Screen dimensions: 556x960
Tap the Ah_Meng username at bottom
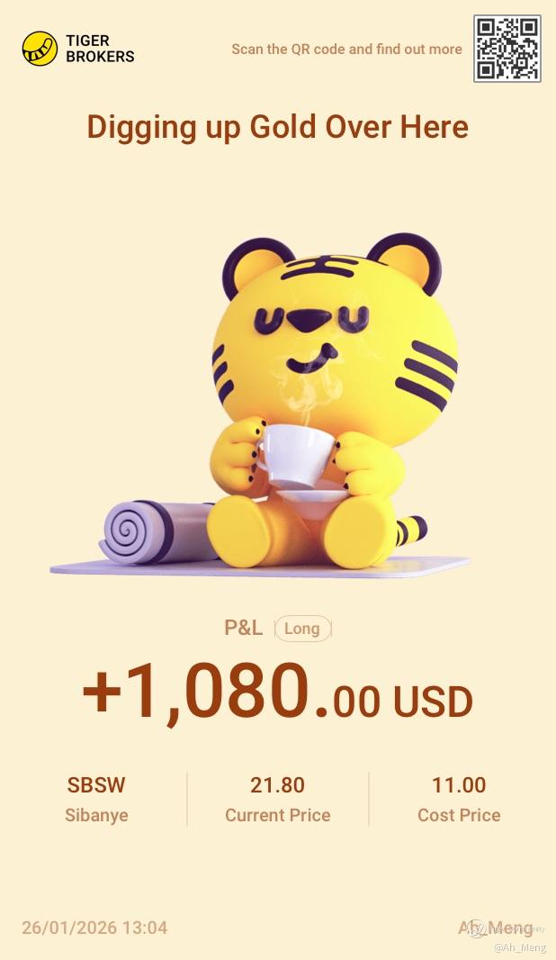pos(496,928)
